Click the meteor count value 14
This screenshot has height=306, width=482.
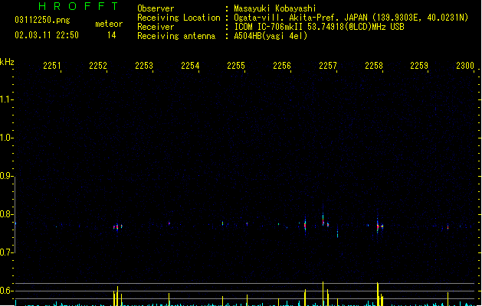pos(112,35)
